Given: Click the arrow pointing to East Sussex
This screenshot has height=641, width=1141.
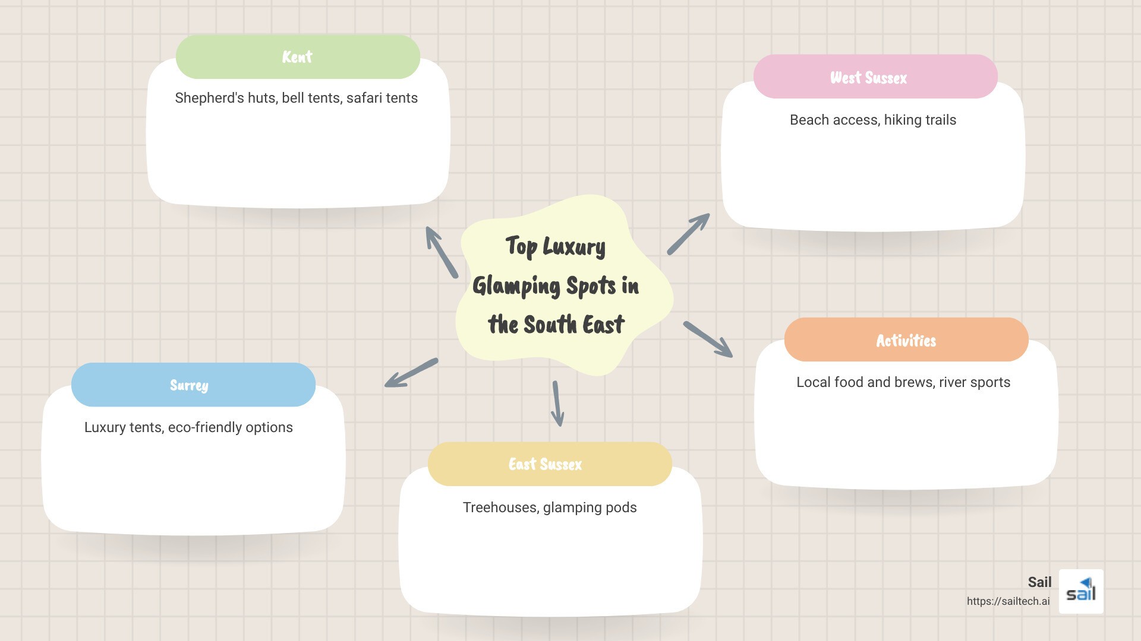Looking at the screenshot, I should coord(557,404).
